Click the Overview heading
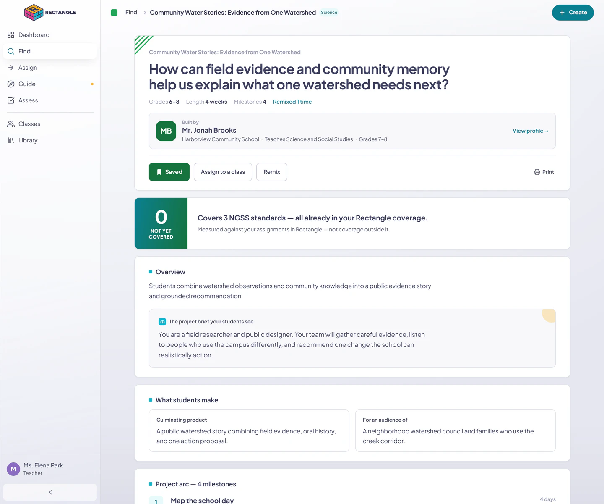Screen dimensions: 604x504 (170, 272)
